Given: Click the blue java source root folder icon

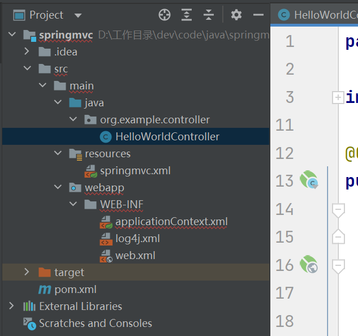Looking at the screenshot, I should coord(75,102).
